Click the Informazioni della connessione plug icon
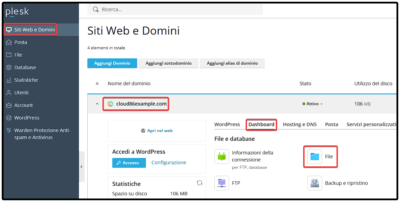 [222, 157]
